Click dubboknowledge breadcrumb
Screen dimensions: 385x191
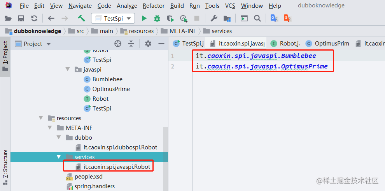[x=33, y=31]
